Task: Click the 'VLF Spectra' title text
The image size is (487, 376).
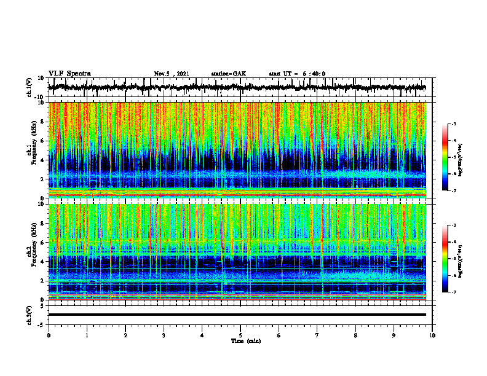Action: pyautogui.click(x=69, y=74)
